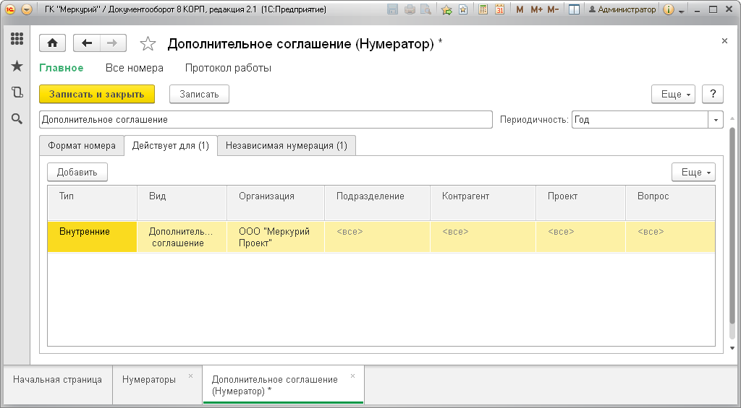Click the print toolbar icon
Viewport: 741px width, 408px height.
click(x=410, y=9)
